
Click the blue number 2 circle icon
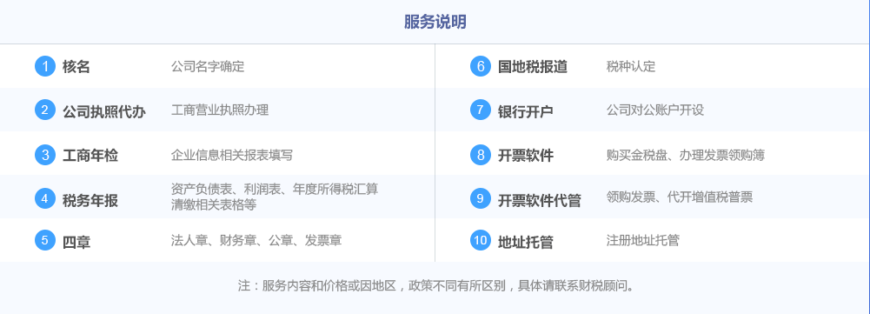(x=45, y=110)
